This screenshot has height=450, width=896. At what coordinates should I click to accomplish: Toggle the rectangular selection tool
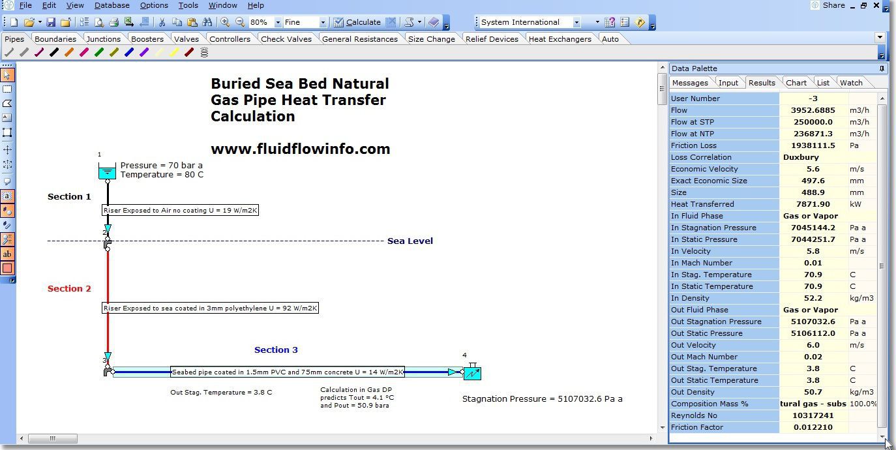[8, 89]
